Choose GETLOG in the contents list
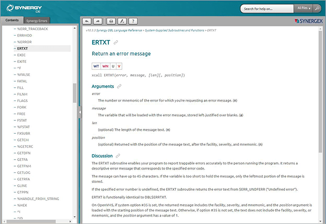This screenshot has height=224, width=326. 24,172
